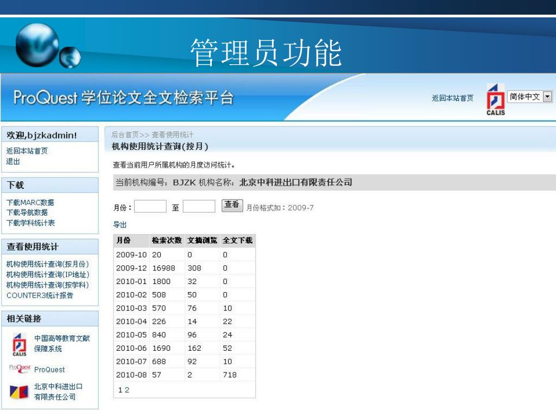Image resolution: width=556 pixels, height=417 pixels.
Task: Open 下载MARC数据 link
Action: pyautogui.click(x=30, y=203)
